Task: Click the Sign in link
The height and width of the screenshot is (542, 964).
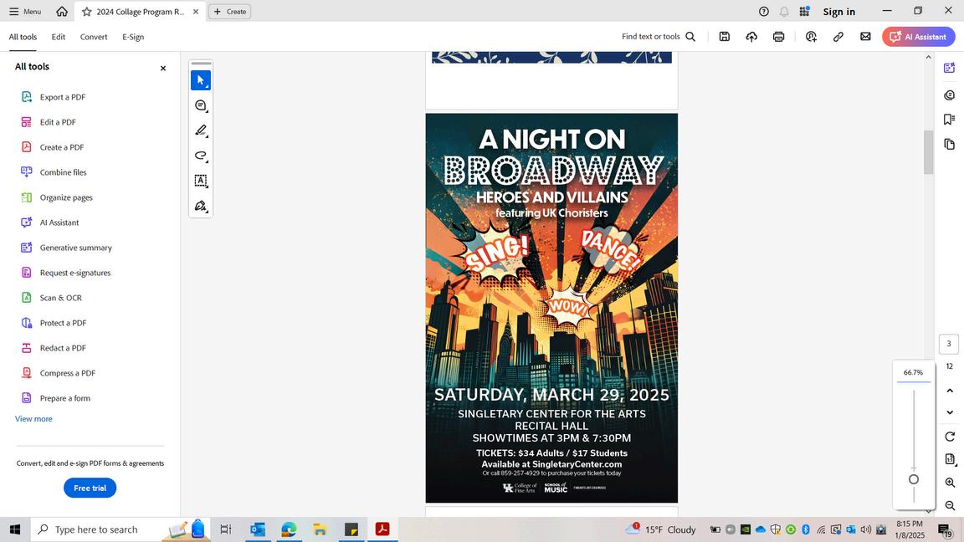Action: [x=839, y=12]
